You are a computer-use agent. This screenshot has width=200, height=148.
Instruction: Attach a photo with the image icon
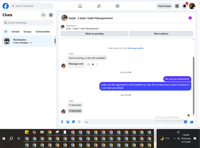pos(68,122)
